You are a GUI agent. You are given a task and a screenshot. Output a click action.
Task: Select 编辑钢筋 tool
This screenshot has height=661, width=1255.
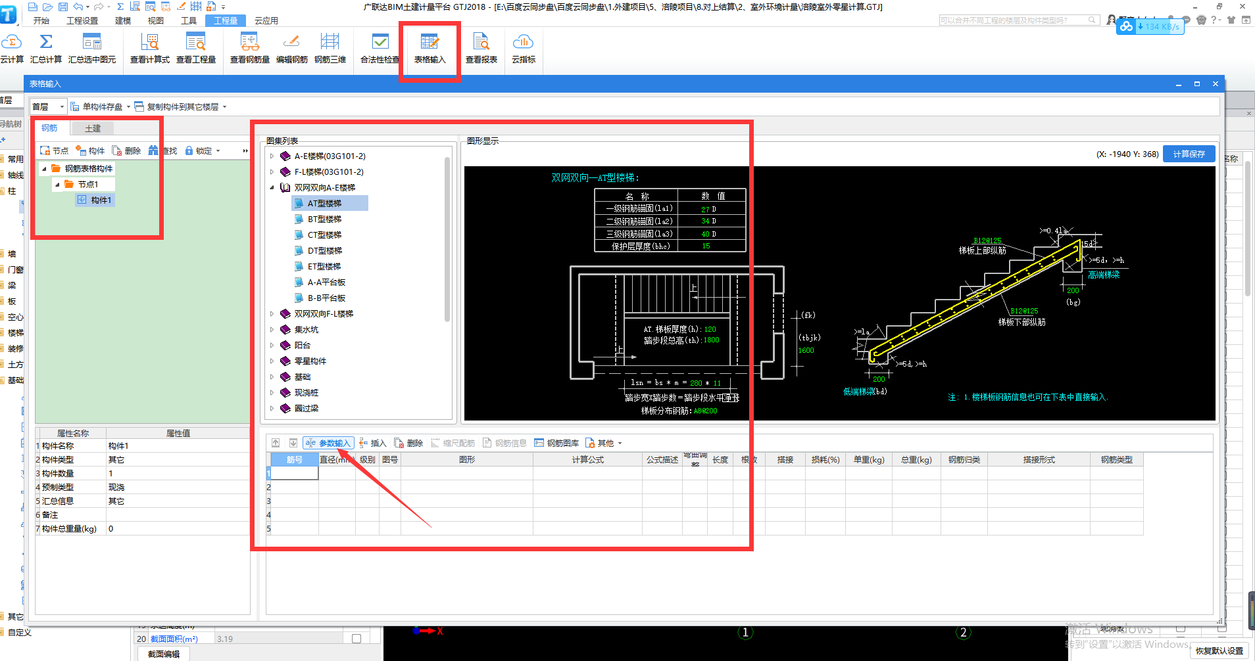[291, 49]
